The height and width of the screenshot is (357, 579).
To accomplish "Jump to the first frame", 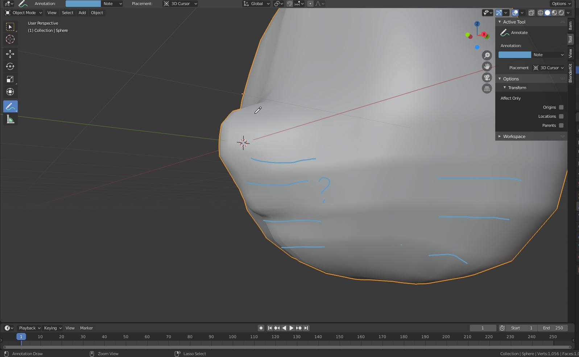I will point(270,328).
